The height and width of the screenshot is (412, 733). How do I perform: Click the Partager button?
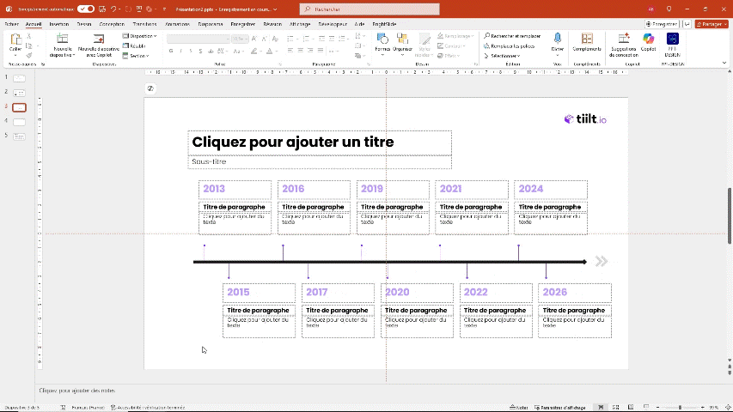[712, 24]
